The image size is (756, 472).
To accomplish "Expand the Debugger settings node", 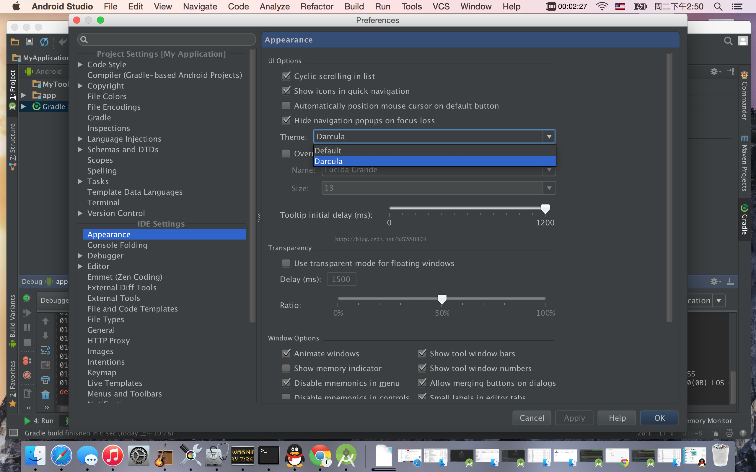I will 80,256.
